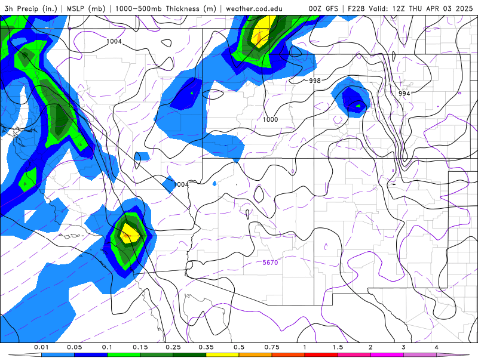478x358 pixels.
Task: Click 'F228 Valid: 12Z THU APR 03 2025'
Action: click(x=410, y=8)
